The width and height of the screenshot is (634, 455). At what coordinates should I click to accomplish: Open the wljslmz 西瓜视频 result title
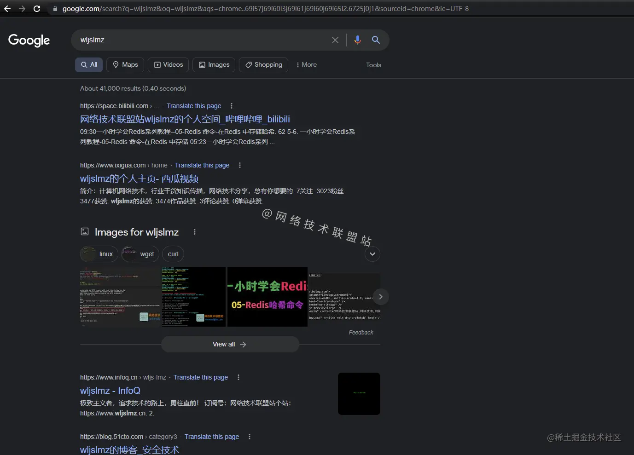coord(139,179)
